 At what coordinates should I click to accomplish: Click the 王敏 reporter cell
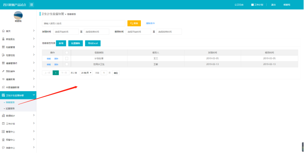point(156,64)
